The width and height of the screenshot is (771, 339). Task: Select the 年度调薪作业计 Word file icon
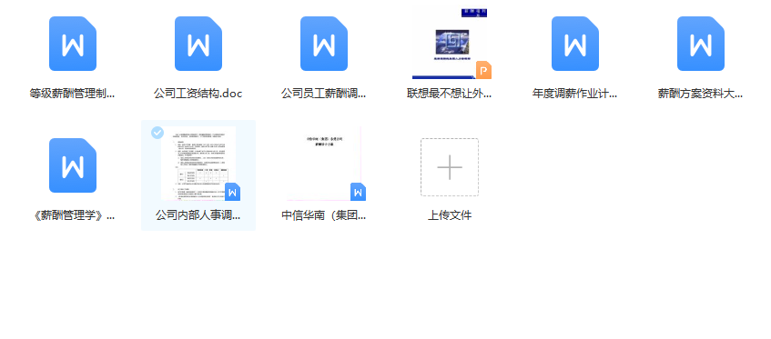pos(574,44)
